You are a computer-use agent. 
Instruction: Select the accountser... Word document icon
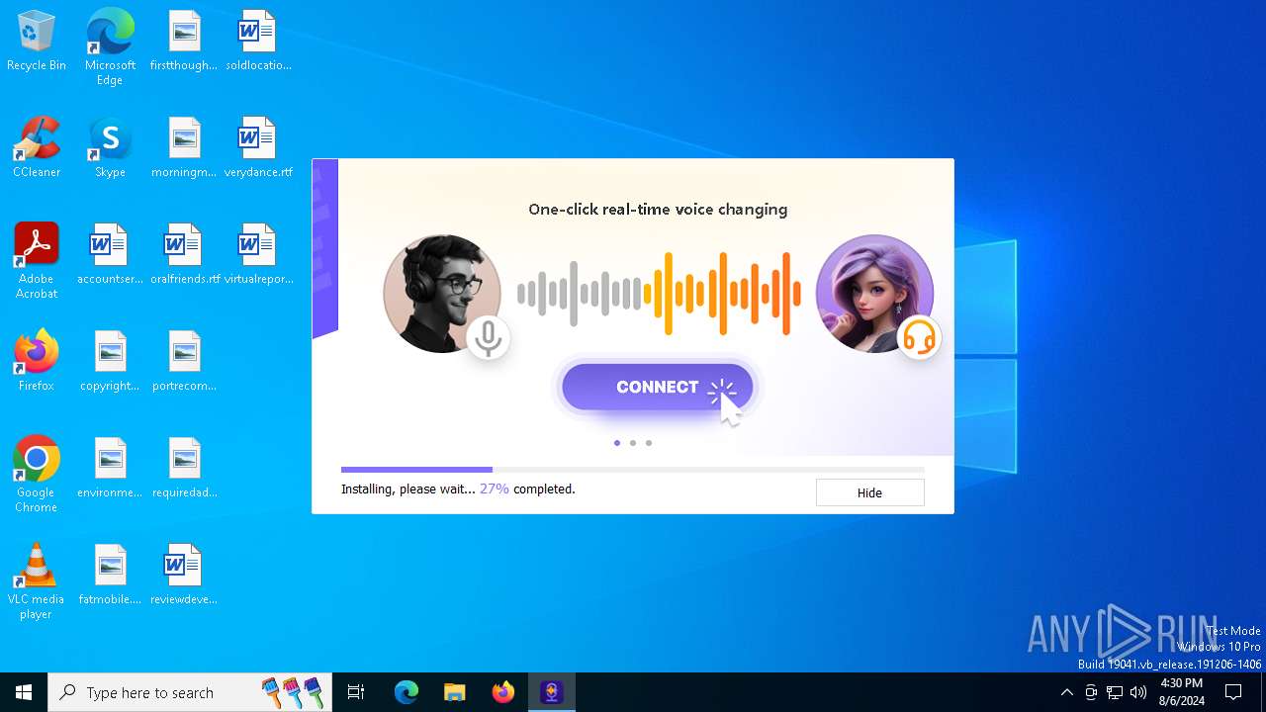click(110, 254)
